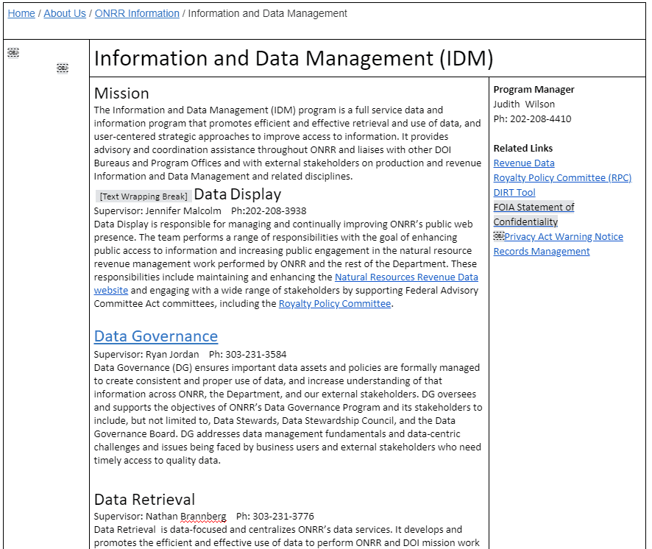Screen dimensions: 652x549
Task: Open the Privacy Act Warning Notice link
Action: (564, 236)
